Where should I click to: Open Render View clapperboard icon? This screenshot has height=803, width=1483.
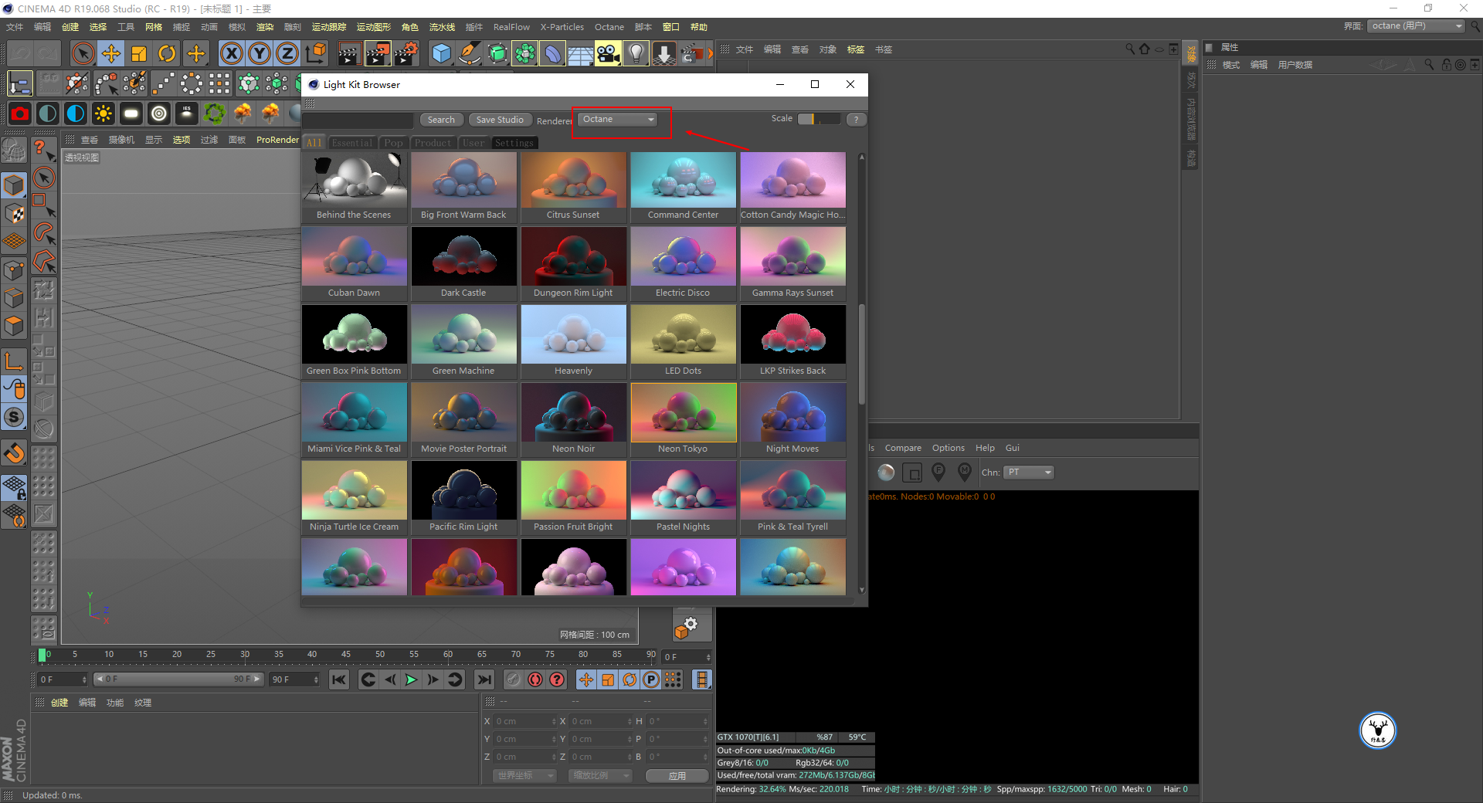click(348, 53)
